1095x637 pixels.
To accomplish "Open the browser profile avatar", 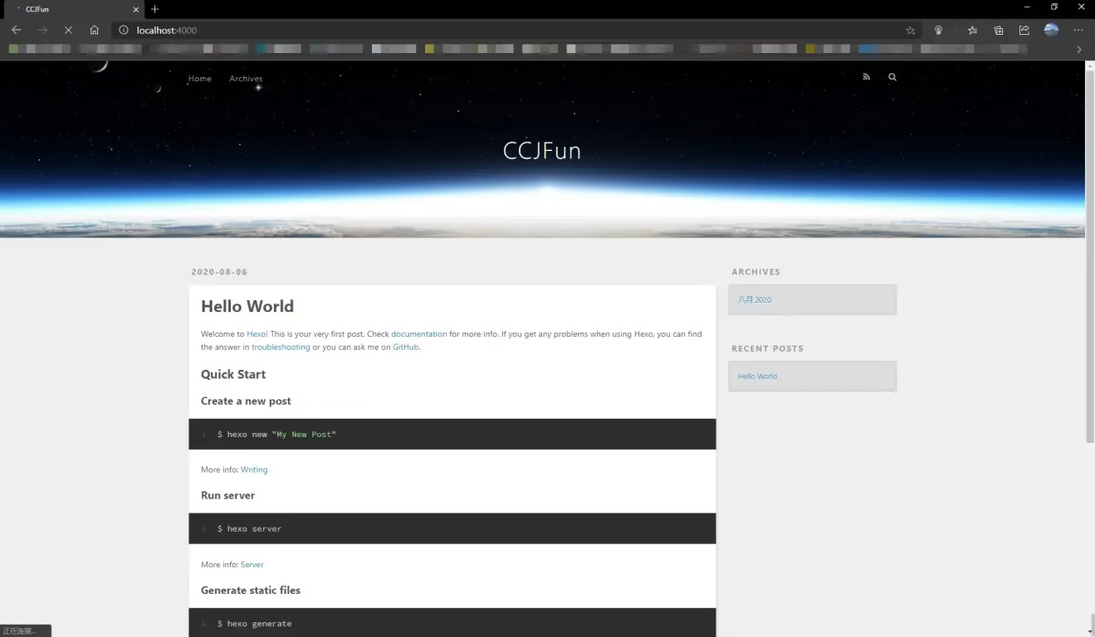I will [x=1051, y=30].
